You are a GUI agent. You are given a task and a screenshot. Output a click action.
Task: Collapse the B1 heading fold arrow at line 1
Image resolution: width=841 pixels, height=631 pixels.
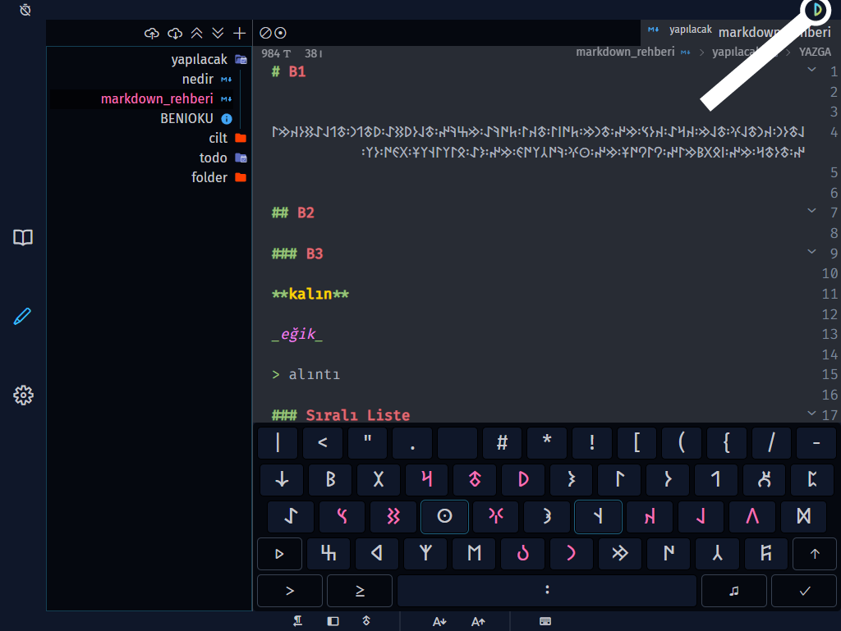(x=812, y=71)
